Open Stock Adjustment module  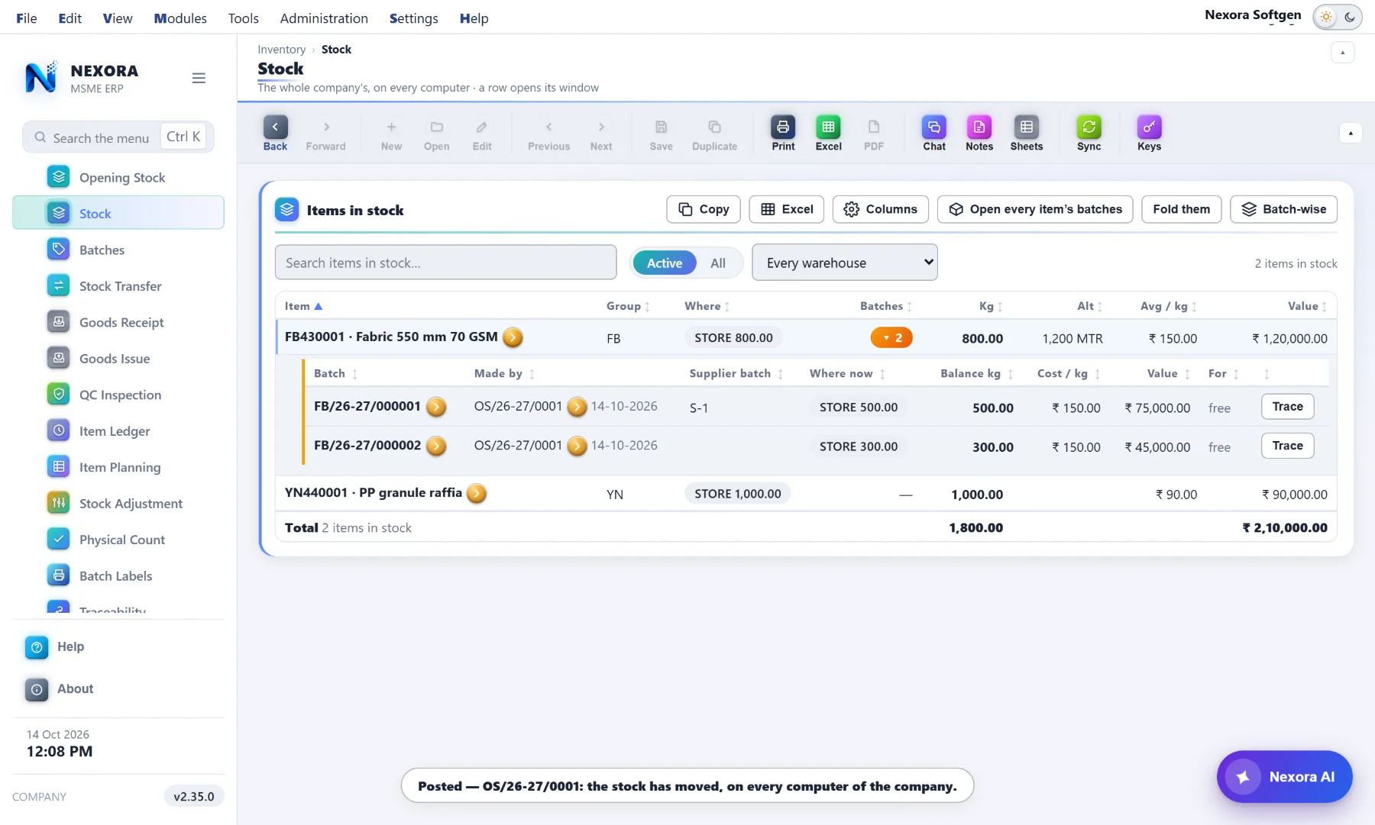click(x=118, y=504)
